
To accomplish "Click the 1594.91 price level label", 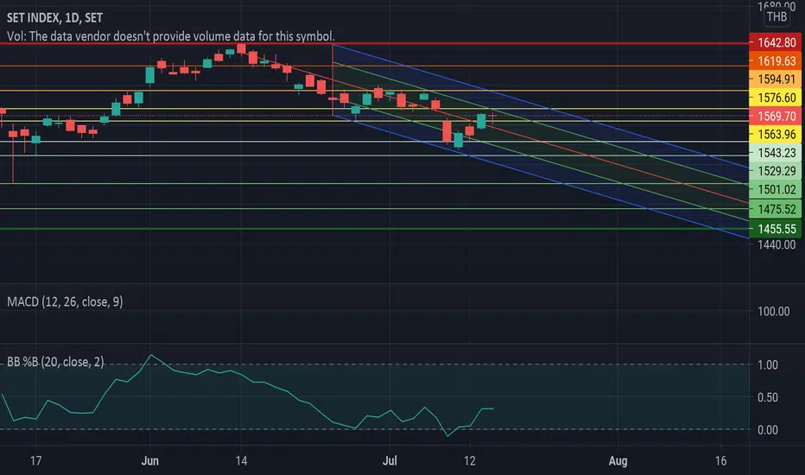I will coord(776,79).
